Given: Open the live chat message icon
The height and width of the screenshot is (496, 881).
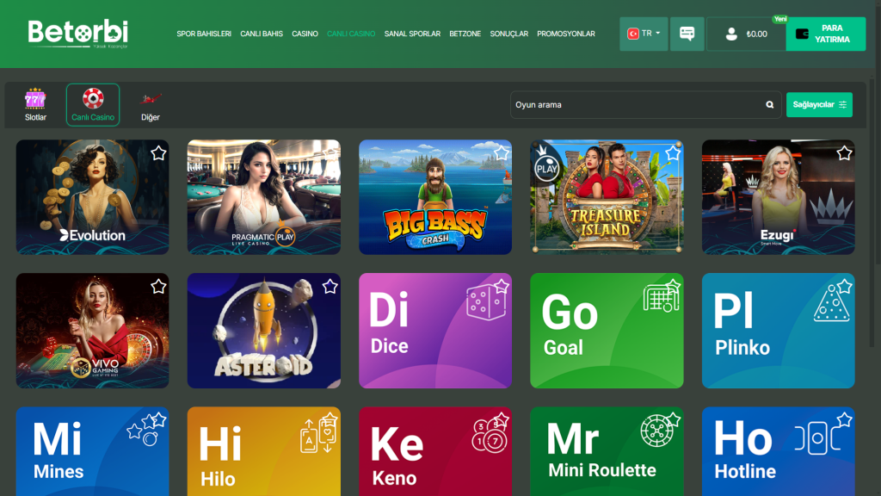Looking at the screenshot, I should (687, 34).
